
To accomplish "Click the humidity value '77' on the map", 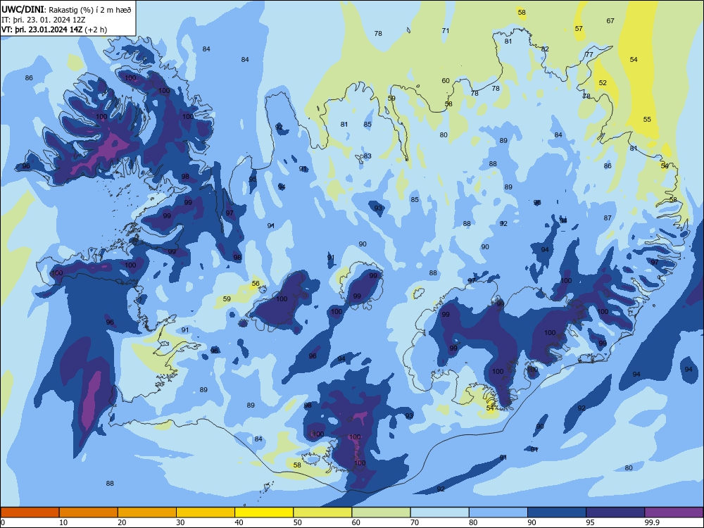I will point(589,54).
